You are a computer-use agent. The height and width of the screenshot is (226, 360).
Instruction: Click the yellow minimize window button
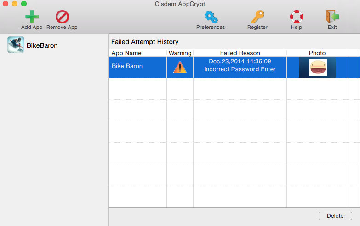point(15,4)
